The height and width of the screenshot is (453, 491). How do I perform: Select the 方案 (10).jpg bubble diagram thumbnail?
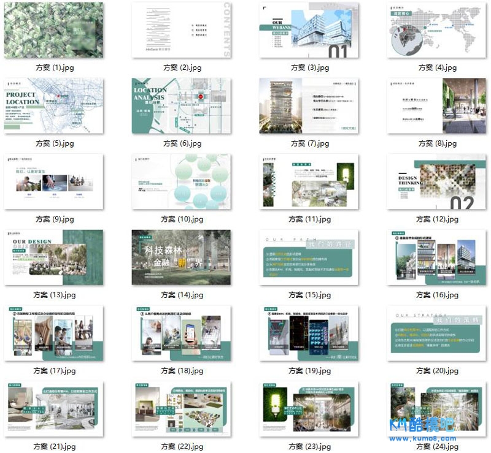[182, 181]
